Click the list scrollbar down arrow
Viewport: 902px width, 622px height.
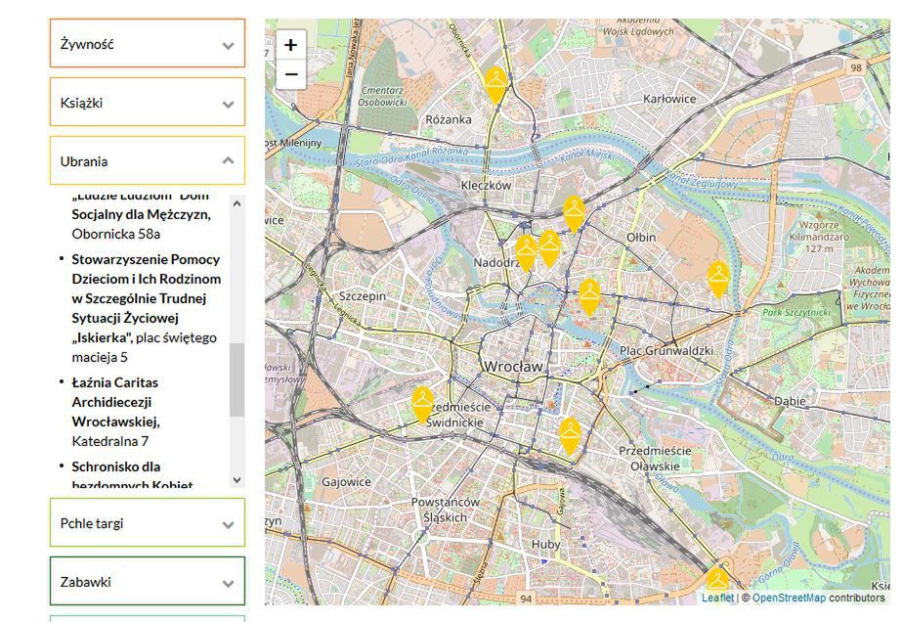pos(236,480)
